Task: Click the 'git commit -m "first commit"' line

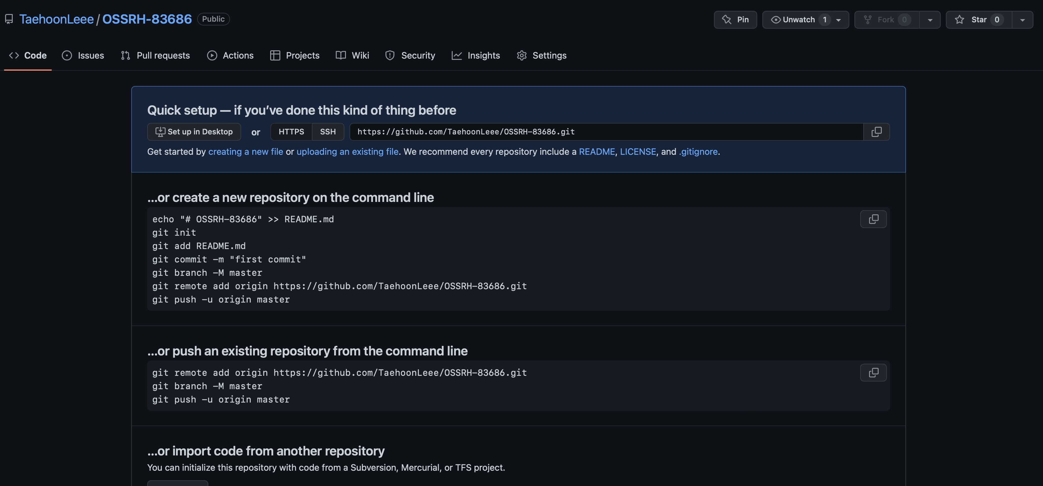Action: [x=229, y=259]
